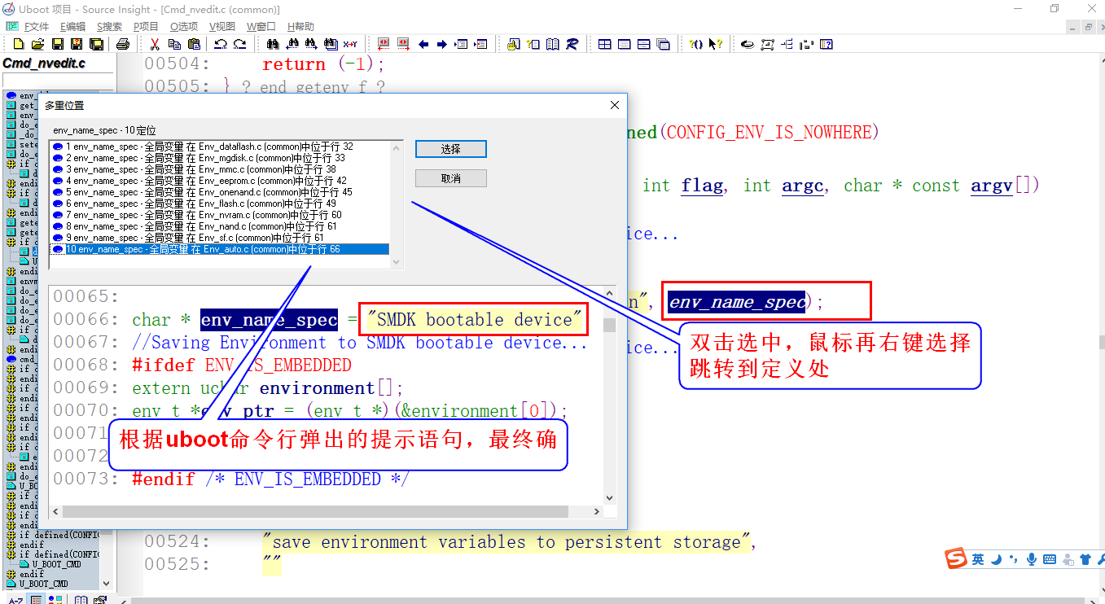Select the Env_nand.c line 61 entry
1105x604 pixels.
pos(220,226)
